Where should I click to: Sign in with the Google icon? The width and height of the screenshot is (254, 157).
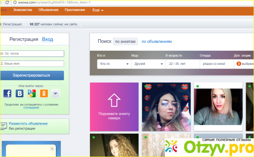point(32,93)
